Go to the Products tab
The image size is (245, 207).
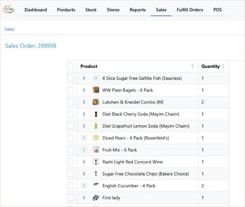[x=66, y=10]
